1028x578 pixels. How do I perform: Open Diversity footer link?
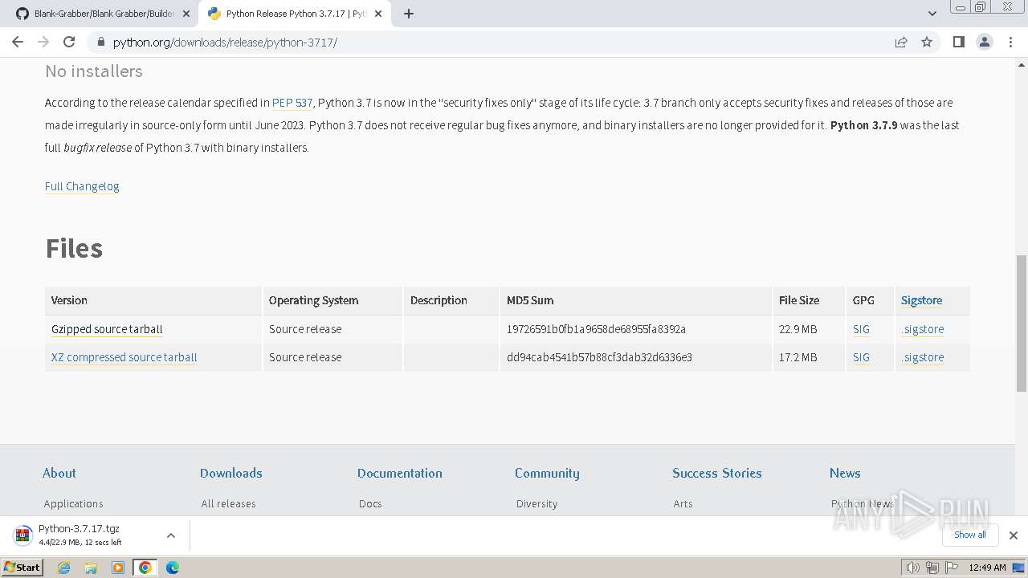[537, 503]
